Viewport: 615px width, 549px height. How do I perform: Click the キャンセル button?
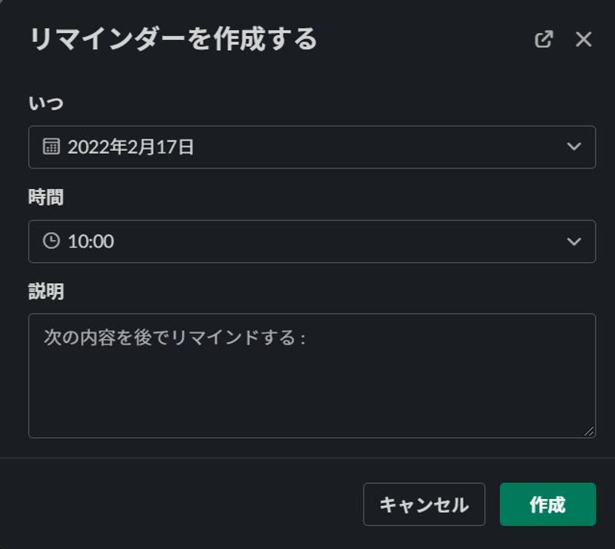[x=424, y=504]
